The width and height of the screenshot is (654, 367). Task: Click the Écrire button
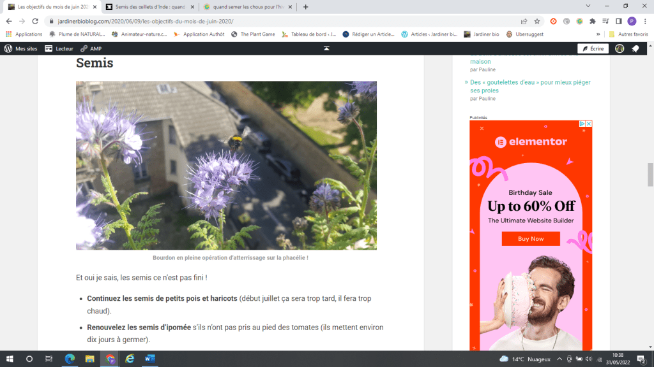pos(593,48)
